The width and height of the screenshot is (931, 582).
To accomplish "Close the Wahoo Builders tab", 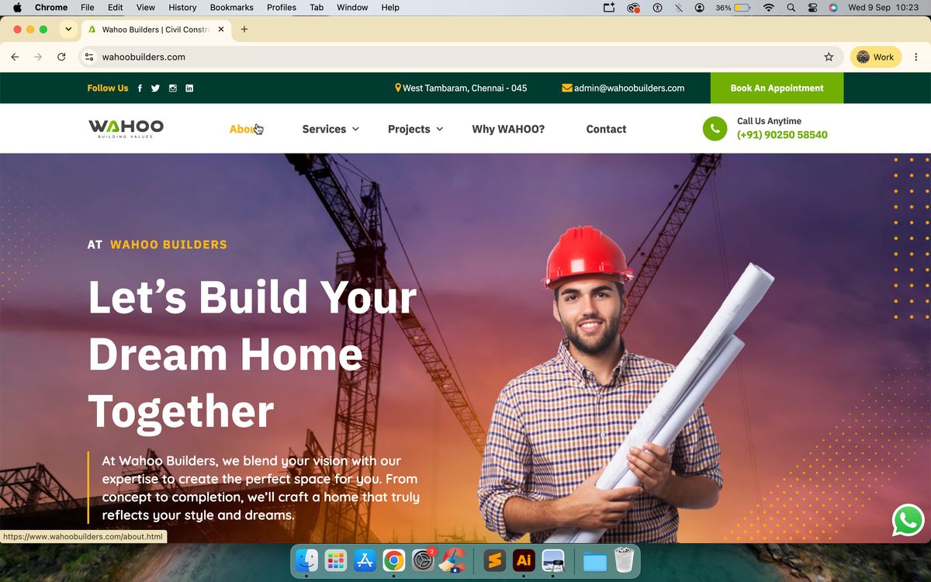I will (221, 29).
